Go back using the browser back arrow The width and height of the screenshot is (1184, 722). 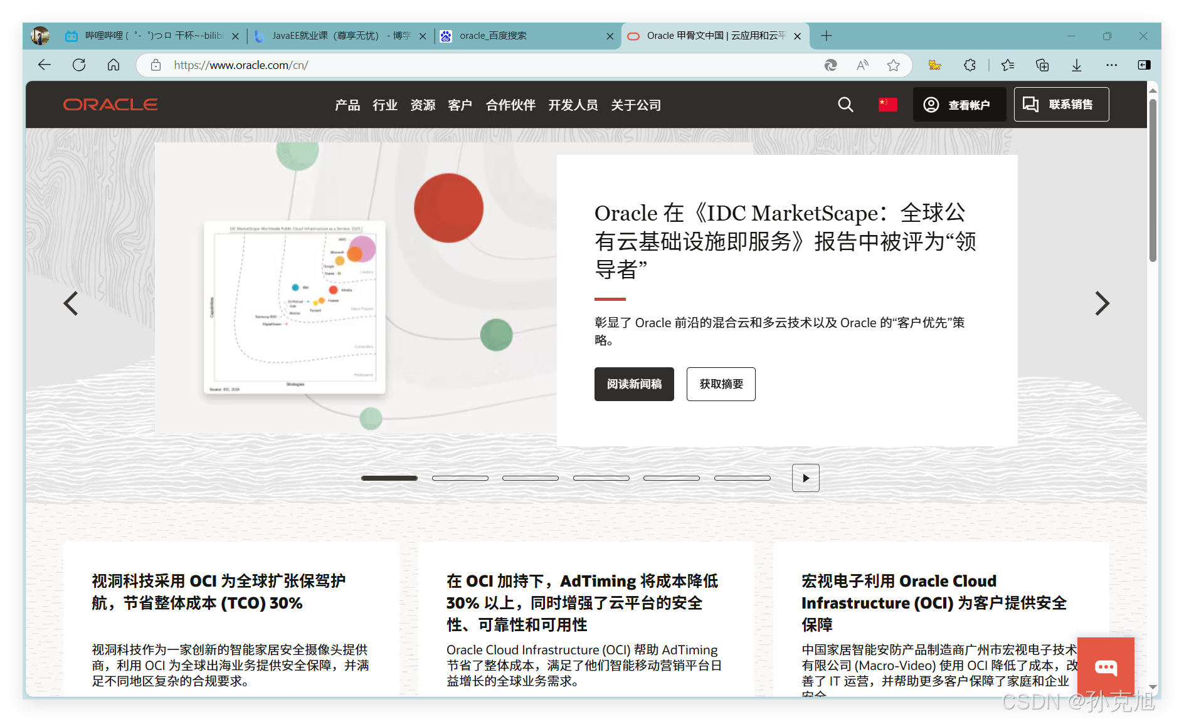[45, 65]
